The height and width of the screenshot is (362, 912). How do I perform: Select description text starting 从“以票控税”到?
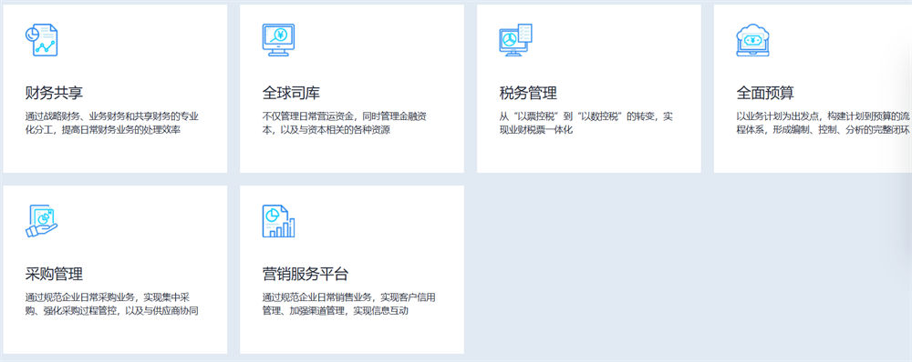tap(586, 123)
